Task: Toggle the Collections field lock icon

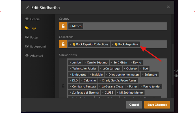Action: pos(63,44)
